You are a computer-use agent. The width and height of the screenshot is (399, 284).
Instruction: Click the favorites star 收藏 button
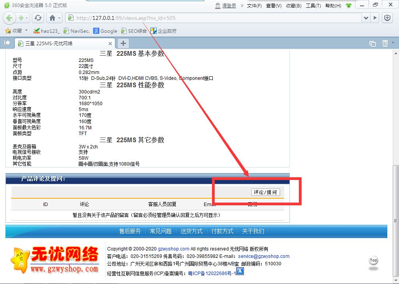tap(14, 31)
